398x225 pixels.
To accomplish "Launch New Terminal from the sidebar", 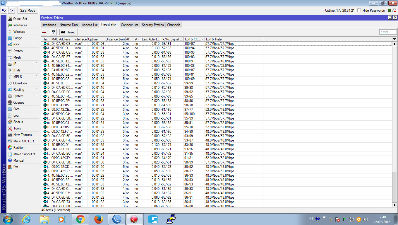I will [23, 135].
